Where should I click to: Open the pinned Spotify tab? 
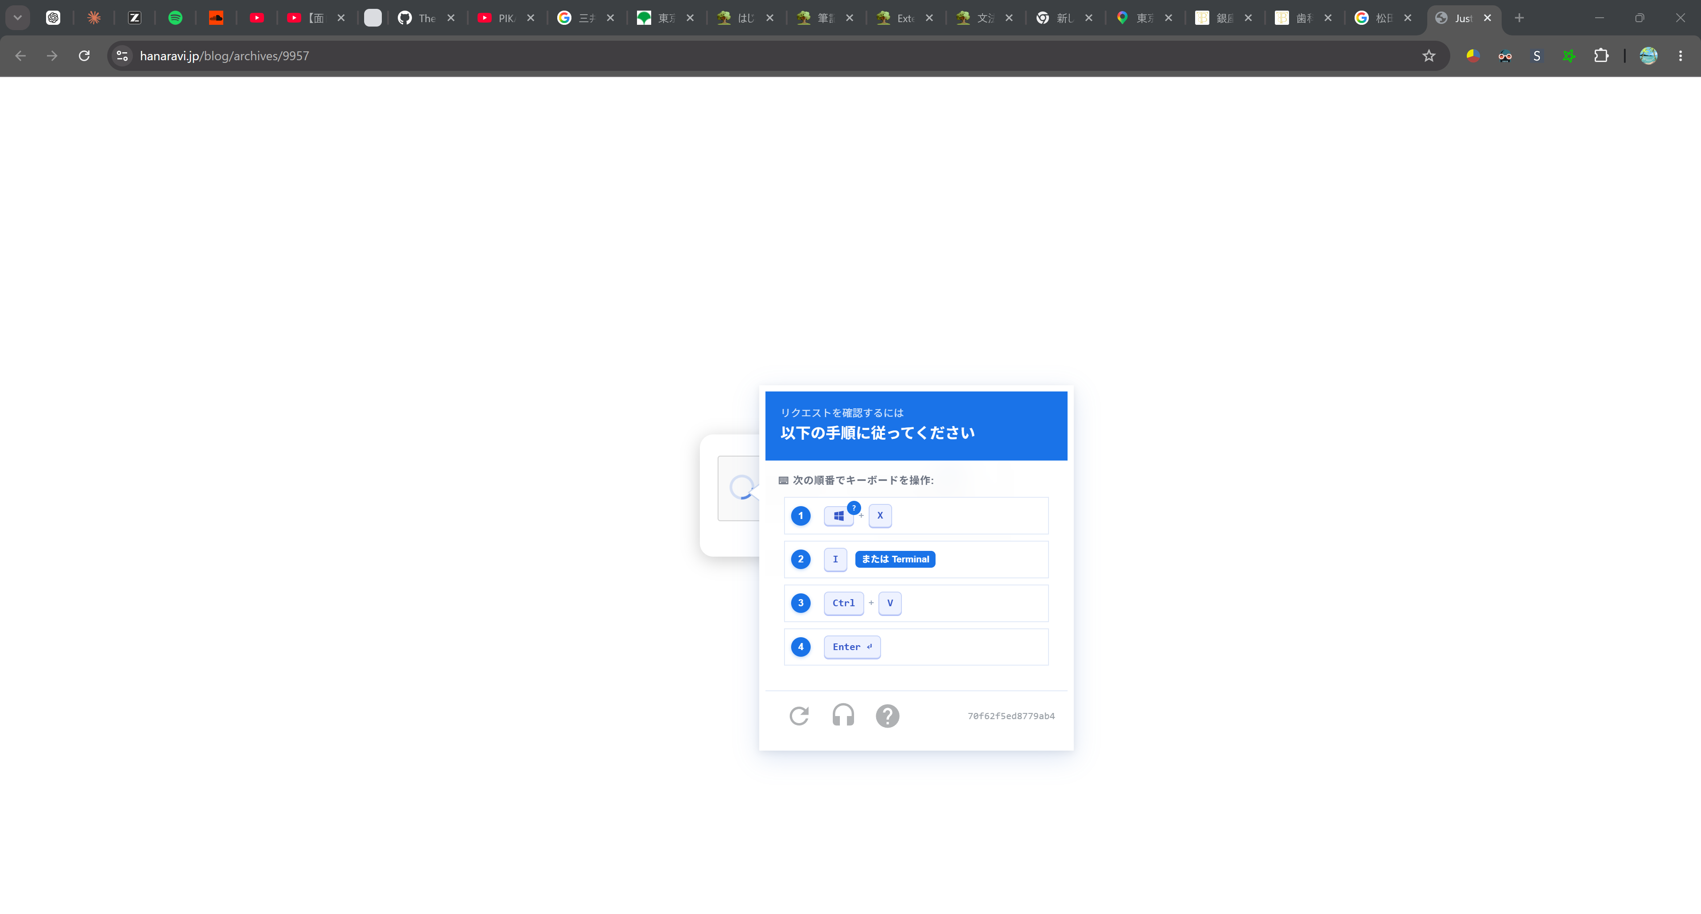click(x=175, y=18)
